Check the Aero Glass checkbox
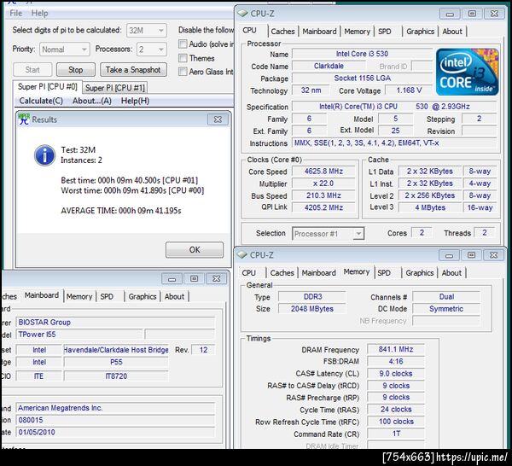Viewport: 512px width, 466px height. click(x=183, y=71)
